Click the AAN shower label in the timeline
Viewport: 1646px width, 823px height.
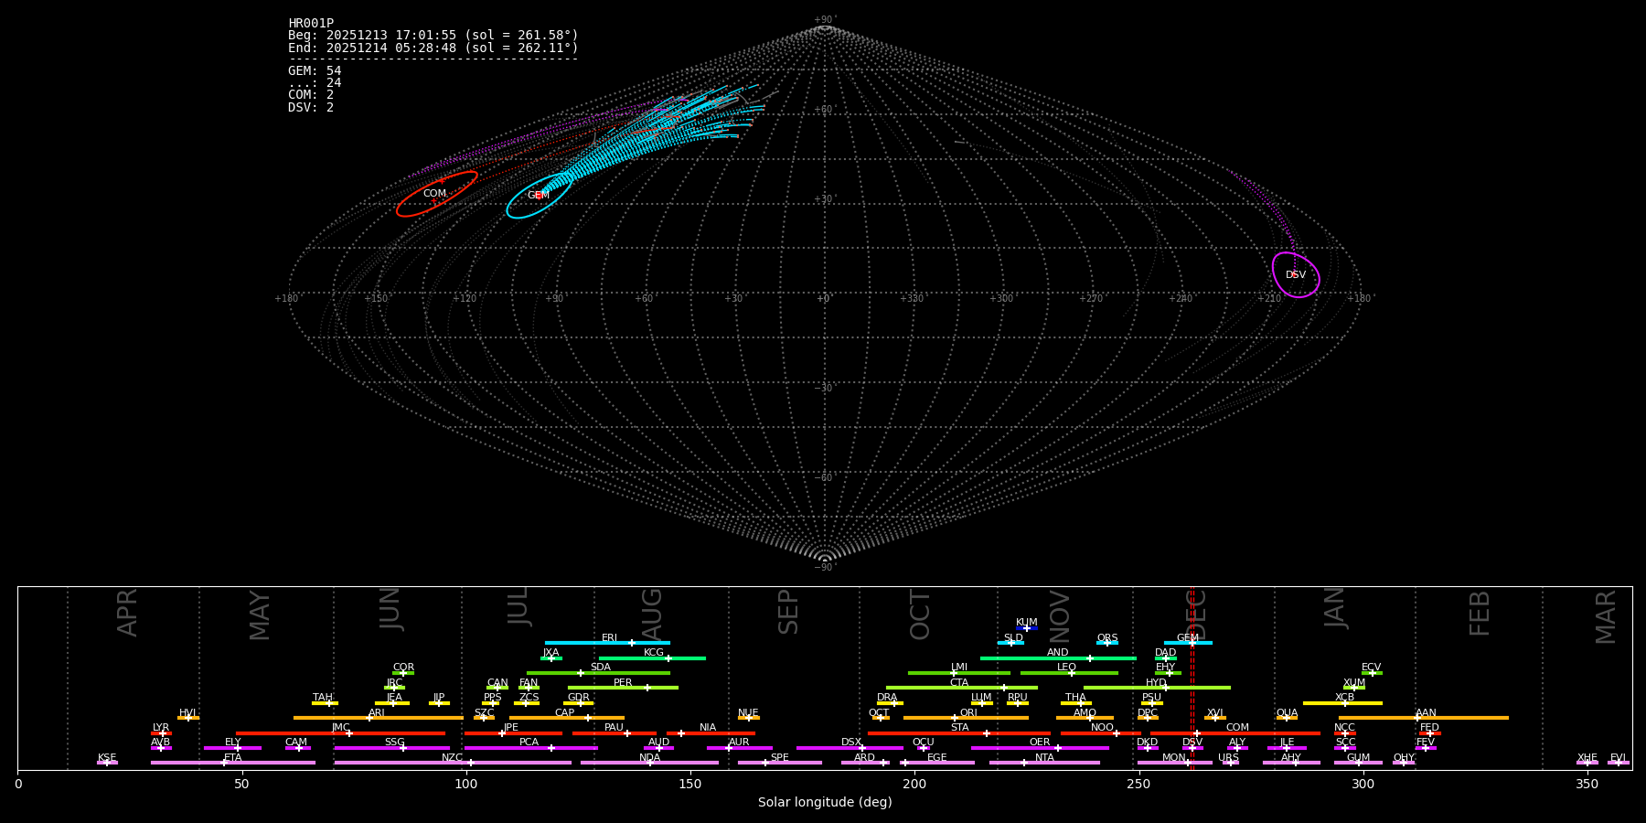click(x=1426, y=713)
